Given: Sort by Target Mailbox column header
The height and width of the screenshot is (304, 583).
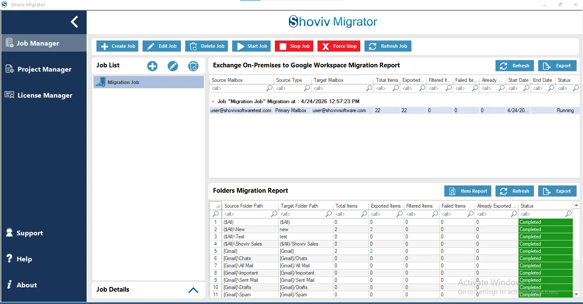Looking at the screenshot, I should point(342,80).
